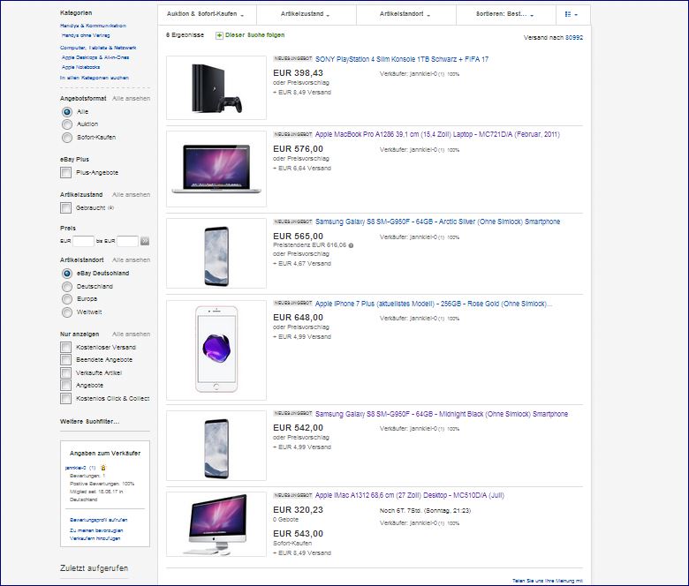Open the Sortieren: Best... dropdown
This screenshot has height=586, width=689.
[506, 14]
